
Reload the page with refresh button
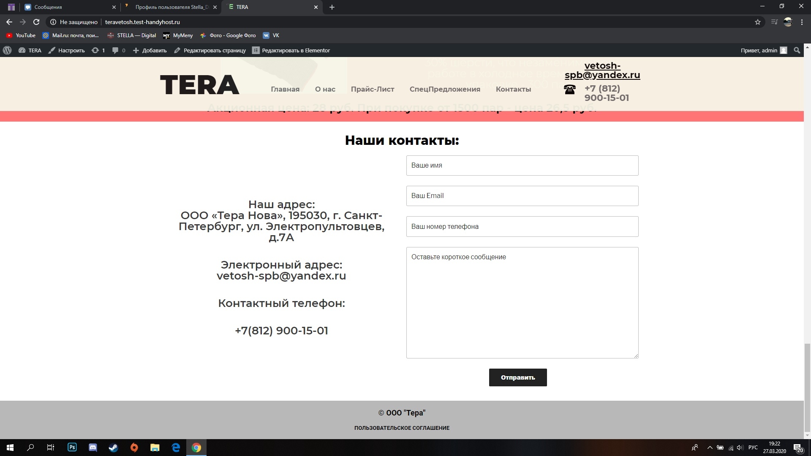point(36,22)
